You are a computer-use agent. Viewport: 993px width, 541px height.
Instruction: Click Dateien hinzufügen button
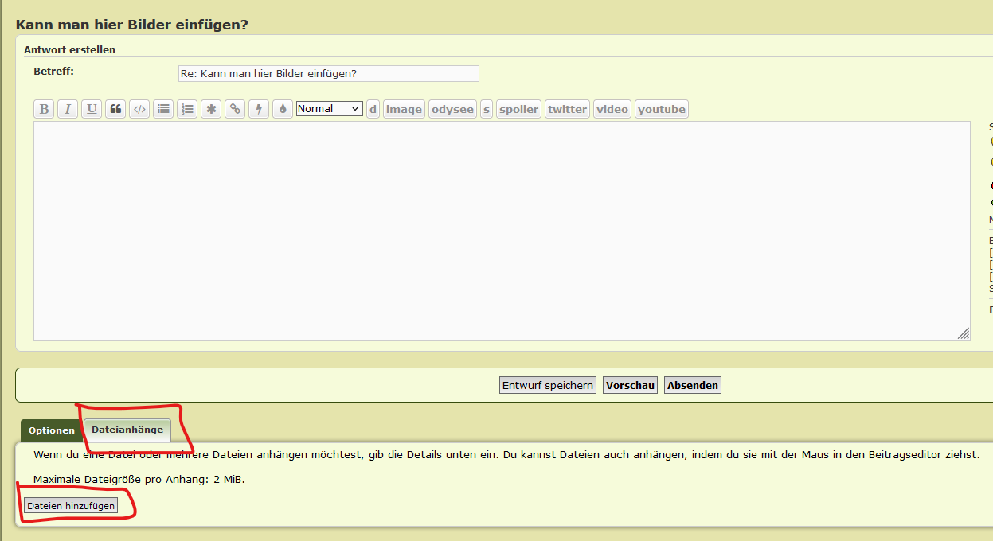[x=71, y=506]
